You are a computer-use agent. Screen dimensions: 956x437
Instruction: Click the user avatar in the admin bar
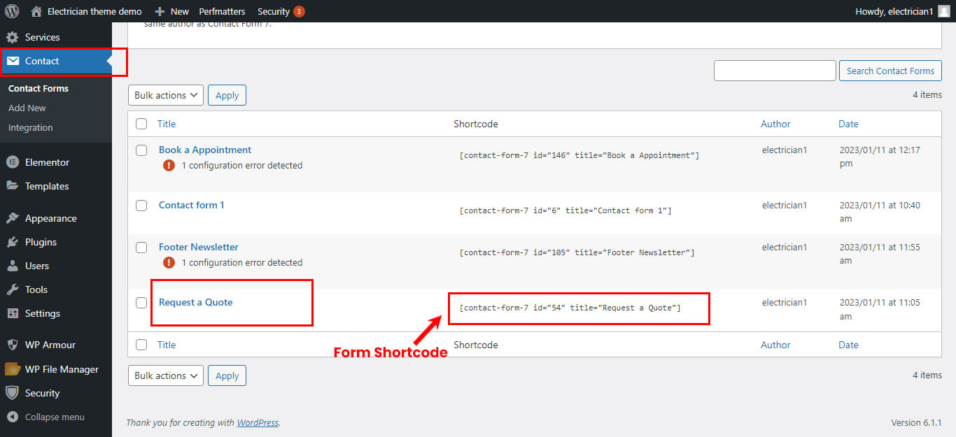943,11
